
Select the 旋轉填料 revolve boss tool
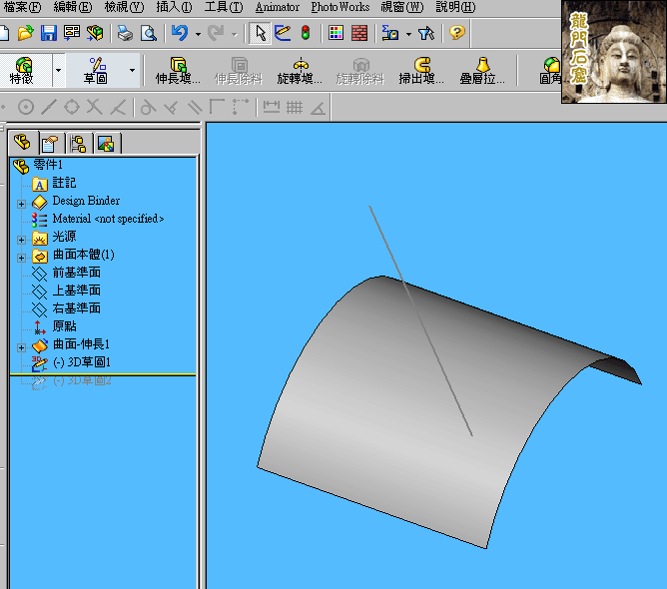(x=300, y=71)
